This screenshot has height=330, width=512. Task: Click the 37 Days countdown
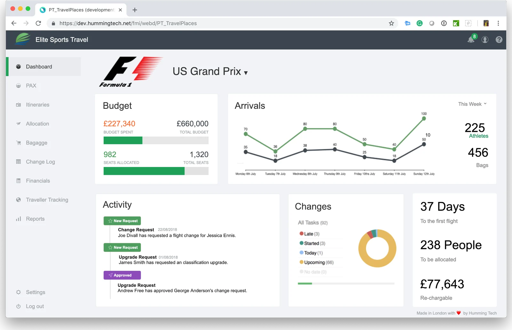[442, 207]
